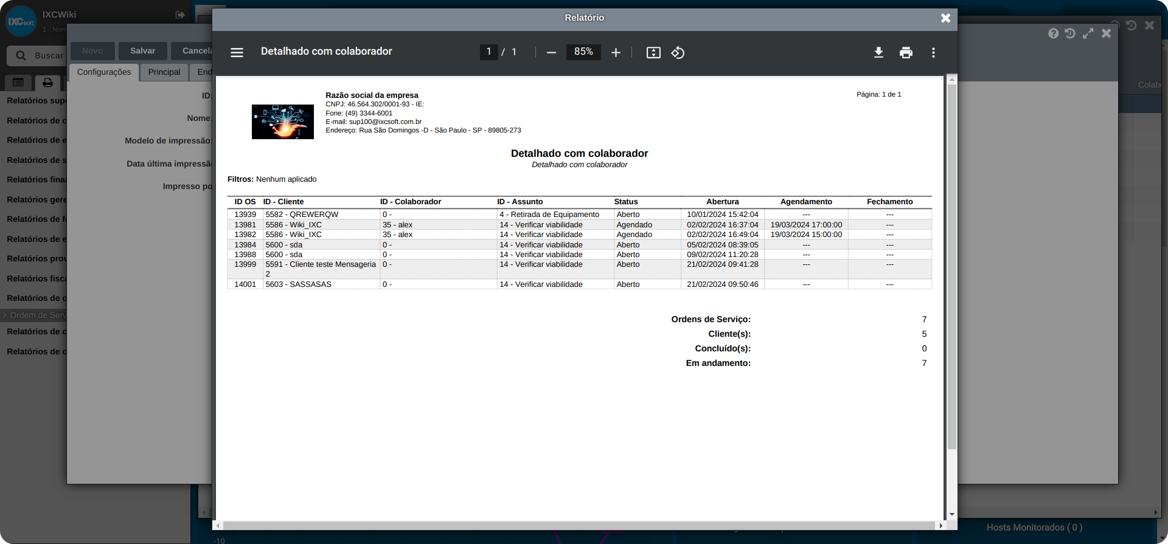Click the Novo button
The width and height of the screenshot is (1168, 544).
click(x=92, y=51)
